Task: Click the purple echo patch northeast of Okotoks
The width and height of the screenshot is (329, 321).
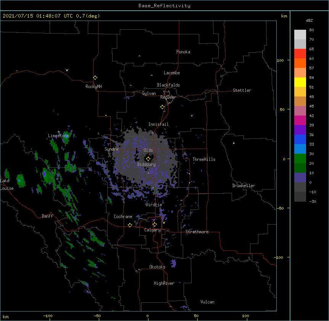Action: pos(173,263)
